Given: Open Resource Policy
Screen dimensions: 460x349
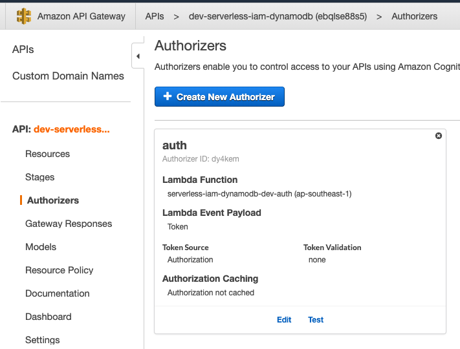Looking at the screenshot, I should tap(60, 270).
